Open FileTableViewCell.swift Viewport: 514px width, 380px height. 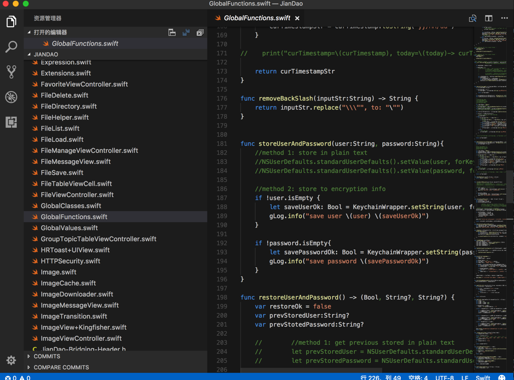click(x=115, y=184)
